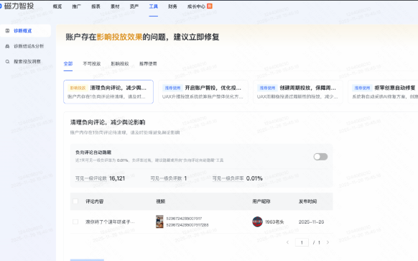Viewport: 418px width, 261px height.
Task: Click the 16,121 comment count value
Action: coord(117,178)
